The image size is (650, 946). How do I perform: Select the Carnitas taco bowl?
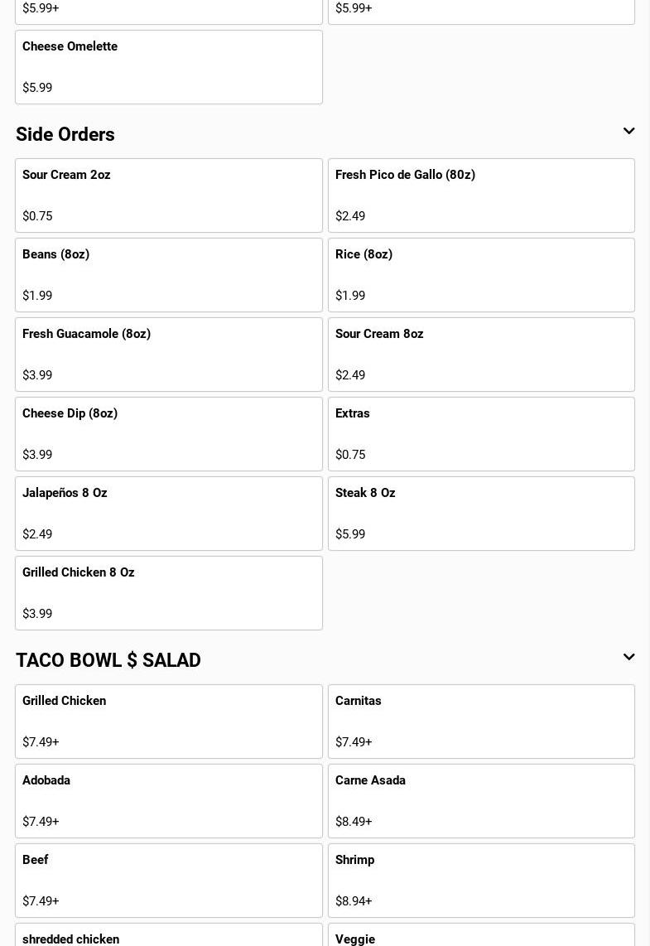pos(481,722)
